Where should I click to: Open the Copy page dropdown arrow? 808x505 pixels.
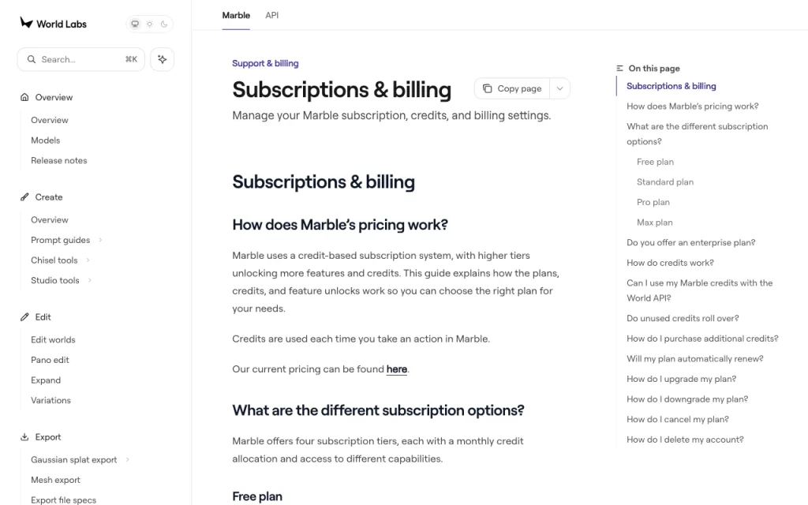559,88
